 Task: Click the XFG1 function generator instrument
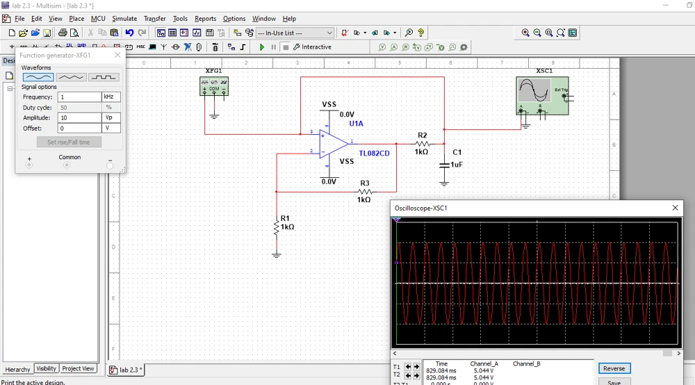pyautogui.click(x=214, y=85)
